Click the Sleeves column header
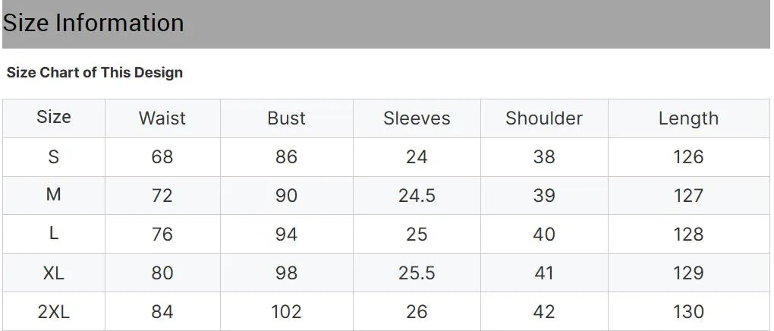The height and width of the screenshot is (331, 774). click(417, 118)
